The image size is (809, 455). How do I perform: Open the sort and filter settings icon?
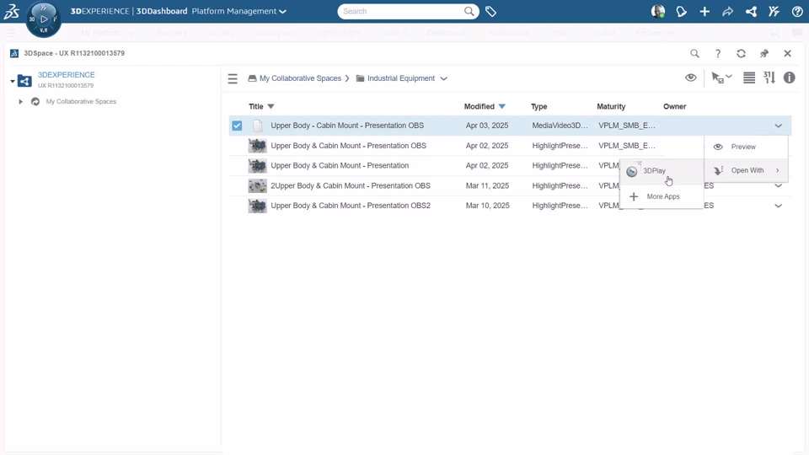769,78
